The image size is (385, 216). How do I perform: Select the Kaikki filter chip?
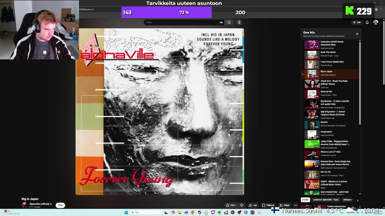[x=305, y=200]
